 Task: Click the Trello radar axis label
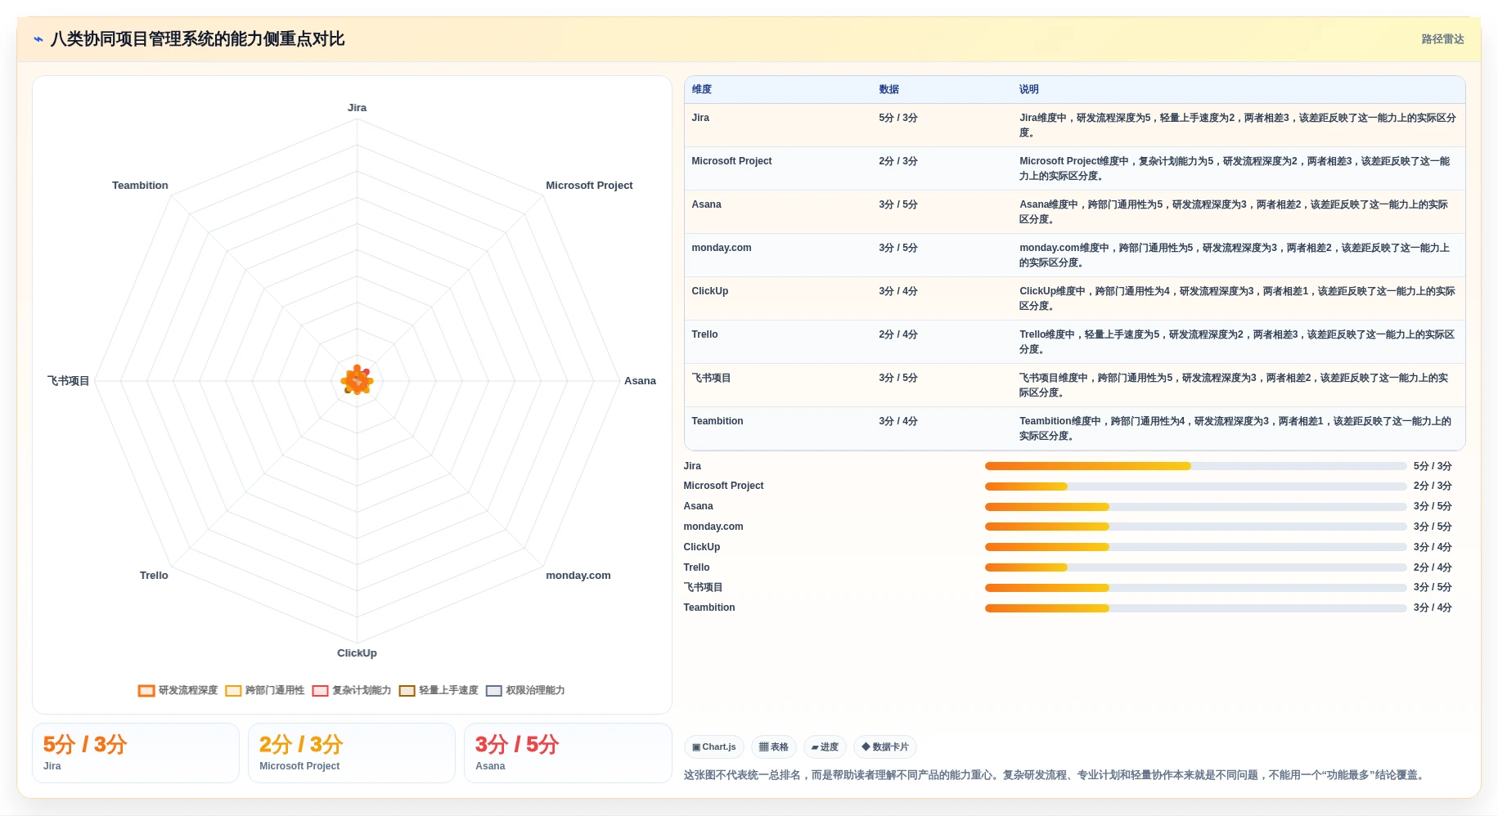point(154,576)
